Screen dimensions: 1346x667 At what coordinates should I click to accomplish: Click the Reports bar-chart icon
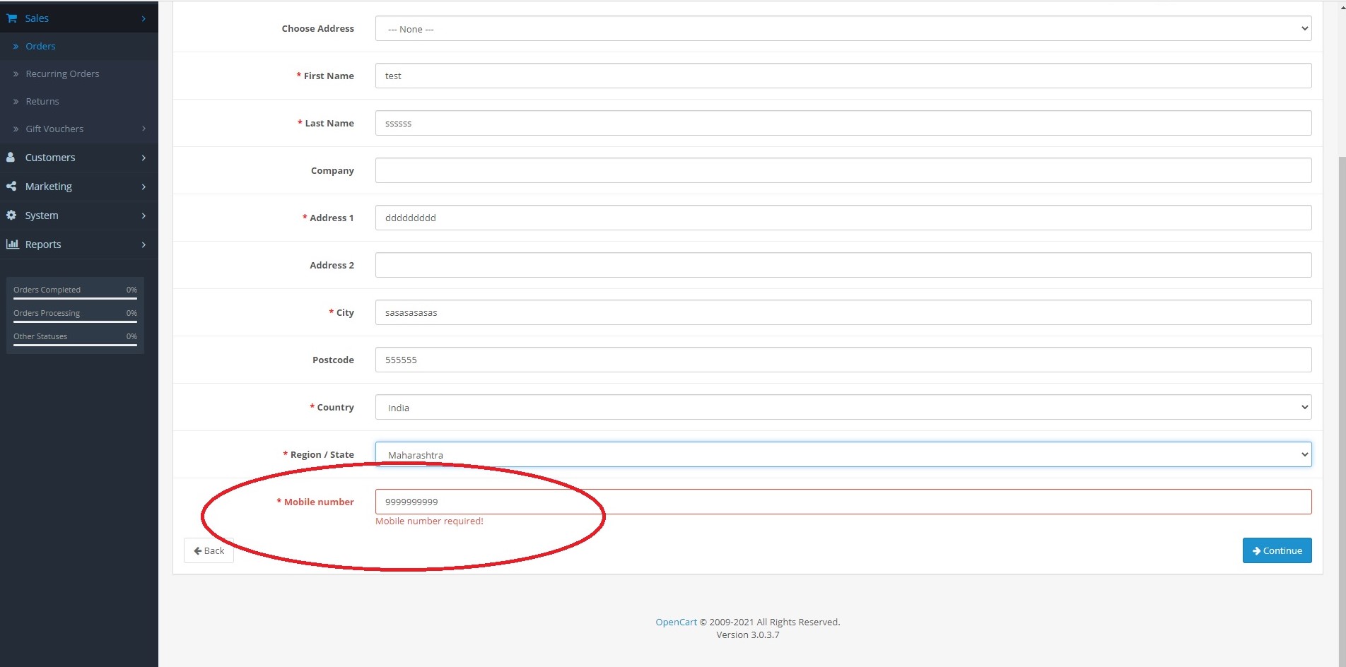[11, 244]
